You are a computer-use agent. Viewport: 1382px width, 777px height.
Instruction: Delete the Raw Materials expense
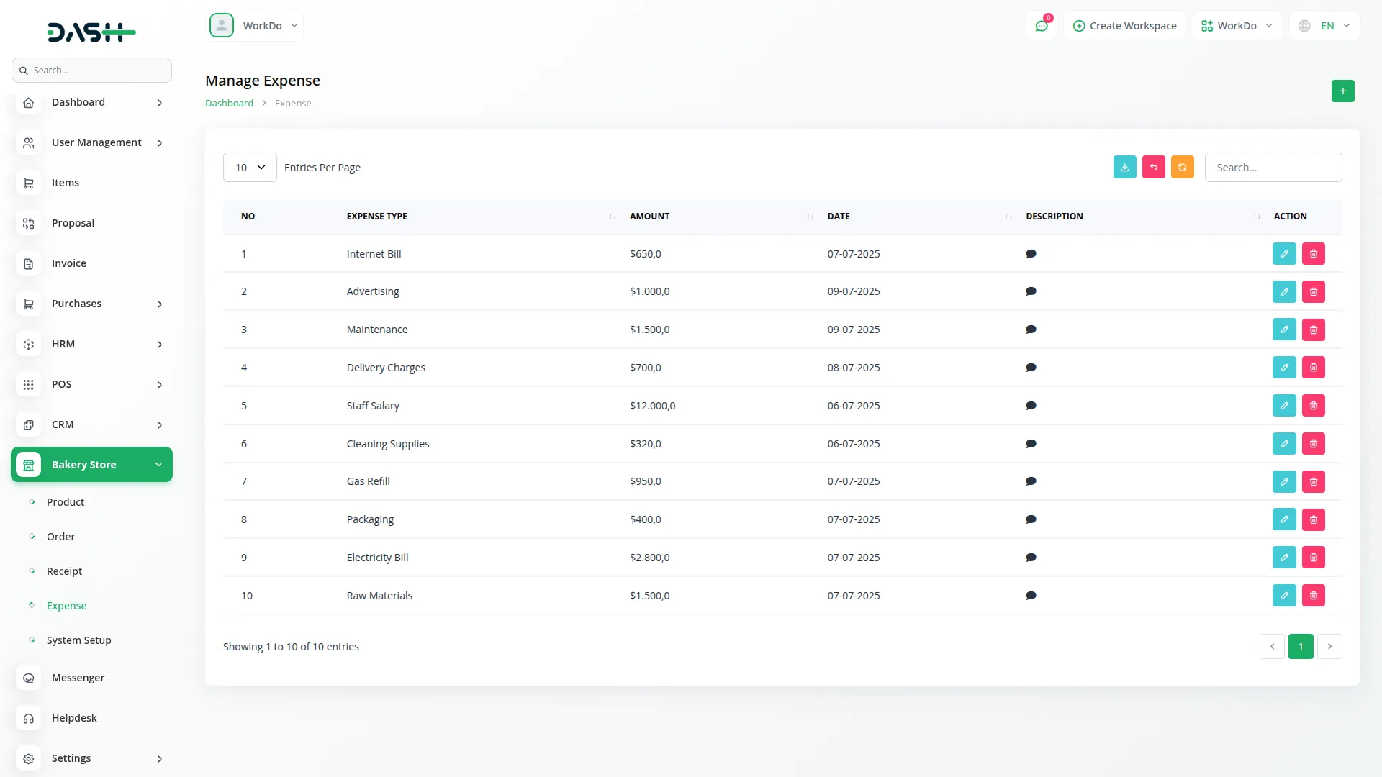(1313, 596)
